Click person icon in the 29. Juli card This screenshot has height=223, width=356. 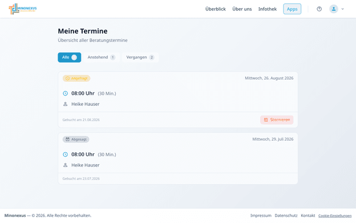(x=66, y=165)
